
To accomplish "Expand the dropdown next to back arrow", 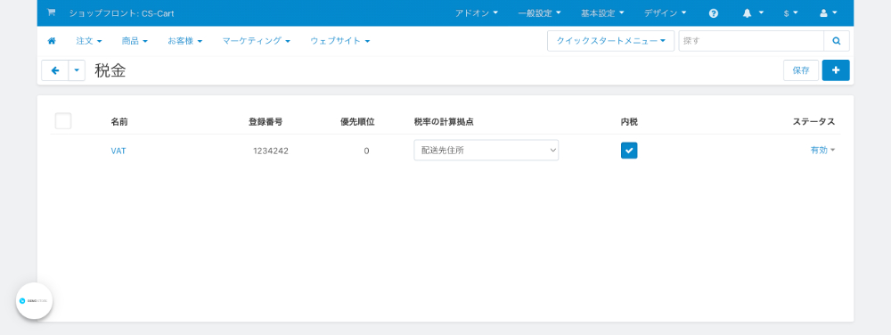I will click(x=77, y=70).
